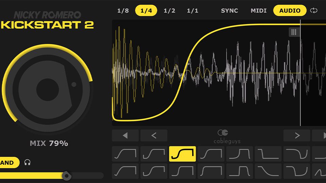Choose the first curve preset in top row
The image size is (326, 183).
(125, 154)
